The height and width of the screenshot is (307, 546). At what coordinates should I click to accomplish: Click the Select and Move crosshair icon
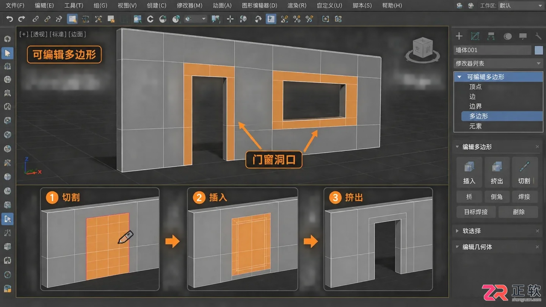point(230,19)
